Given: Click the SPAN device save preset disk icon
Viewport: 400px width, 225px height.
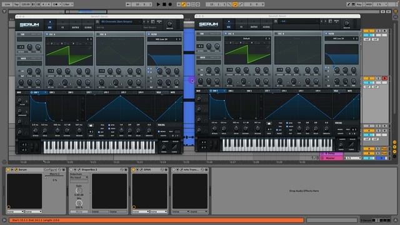Looking at the screenshot, I should (166, 169).
